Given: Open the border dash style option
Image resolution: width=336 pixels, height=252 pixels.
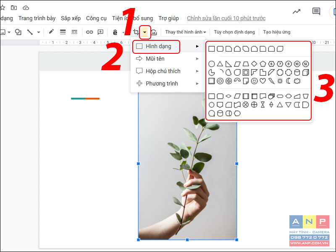Looking at the screenshot, I should click(x=74, y=32).
